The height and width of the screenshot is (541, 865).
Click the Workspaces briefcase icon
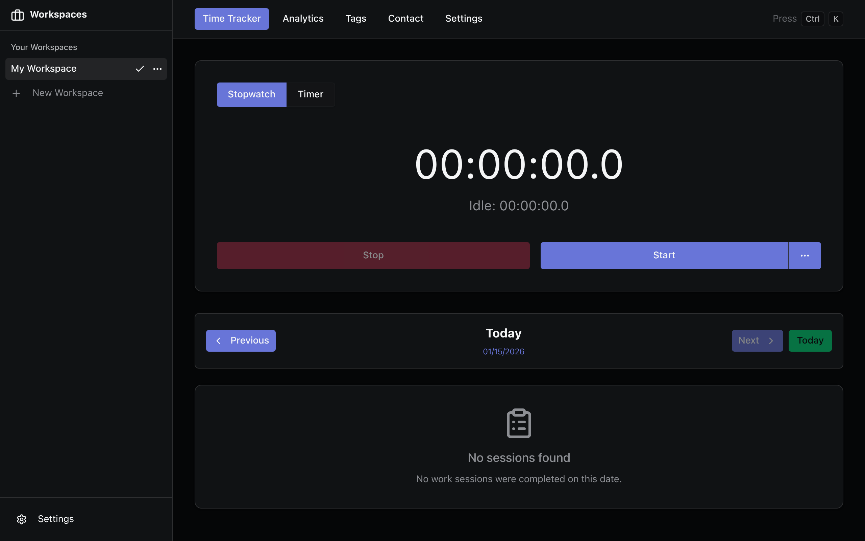coord(17,15)
